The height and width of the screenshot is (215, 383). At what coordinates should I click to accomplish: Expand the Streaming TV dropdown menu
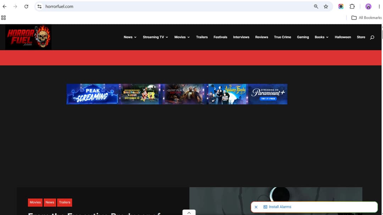coord(155,37)
